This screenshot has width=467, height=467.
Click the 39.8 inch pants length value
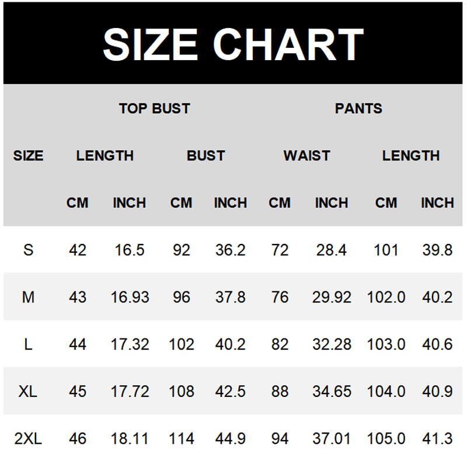point(437,250)
